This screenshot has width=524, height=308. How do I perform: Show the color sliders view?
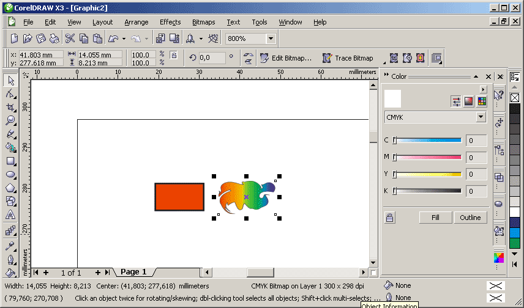[456, 101]
